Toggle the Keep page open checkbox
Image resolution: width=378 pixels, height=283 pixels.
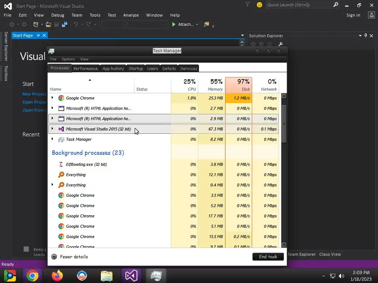click(x=26, y=249)
